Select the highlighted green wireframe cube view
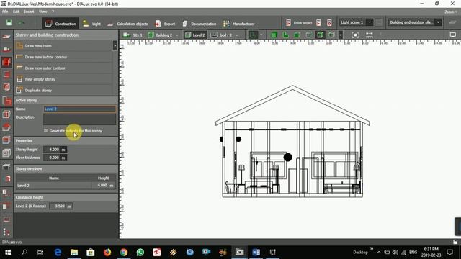Viewport: 461px width, 259px height. pos(320,35)
